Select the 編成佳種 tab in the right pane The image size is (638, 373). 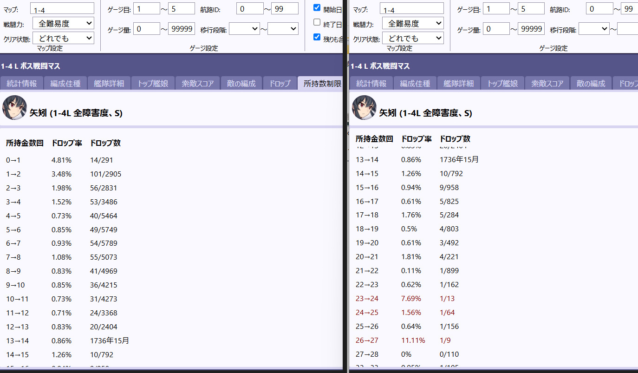click(x=415, y=84)
